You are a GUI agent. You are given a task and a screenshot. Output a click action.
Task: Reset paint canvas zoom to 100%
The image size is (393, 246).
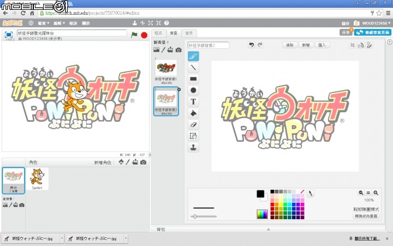tap(368, 193)
